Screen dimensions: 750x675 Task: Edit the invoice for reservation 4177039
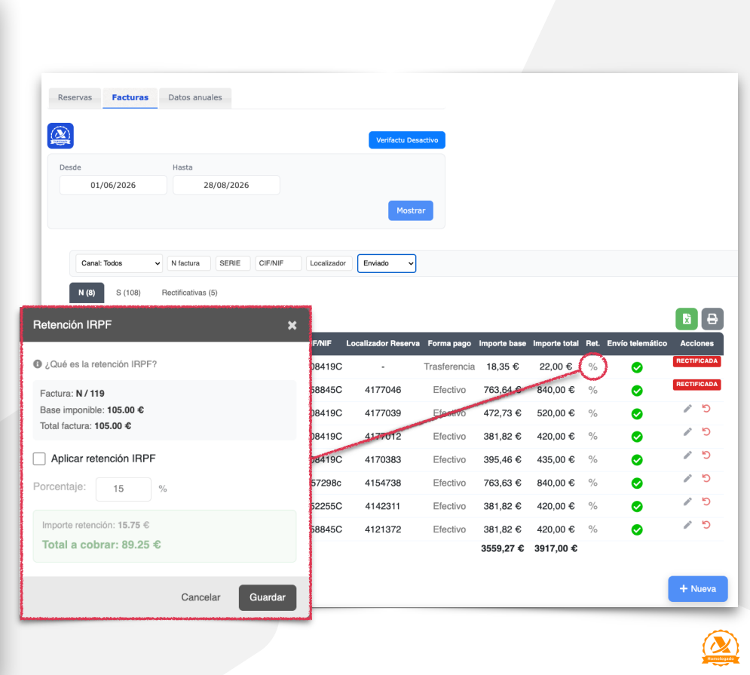point(687,408)
